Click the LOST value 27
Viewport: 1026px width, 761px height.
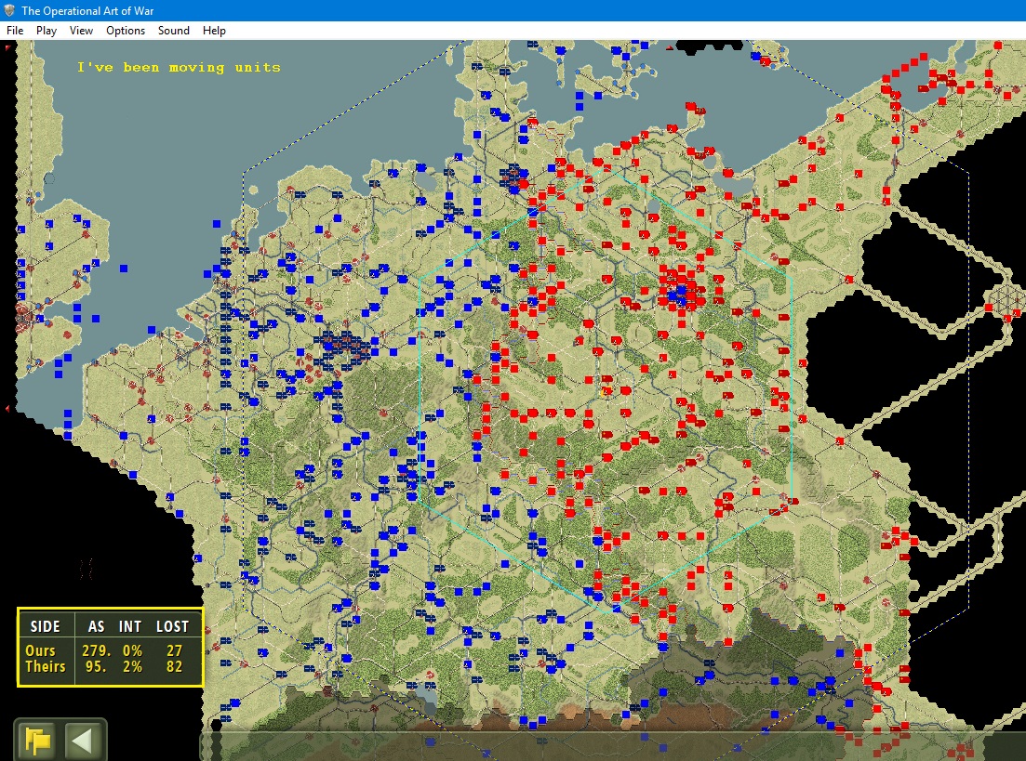(174, 650)
